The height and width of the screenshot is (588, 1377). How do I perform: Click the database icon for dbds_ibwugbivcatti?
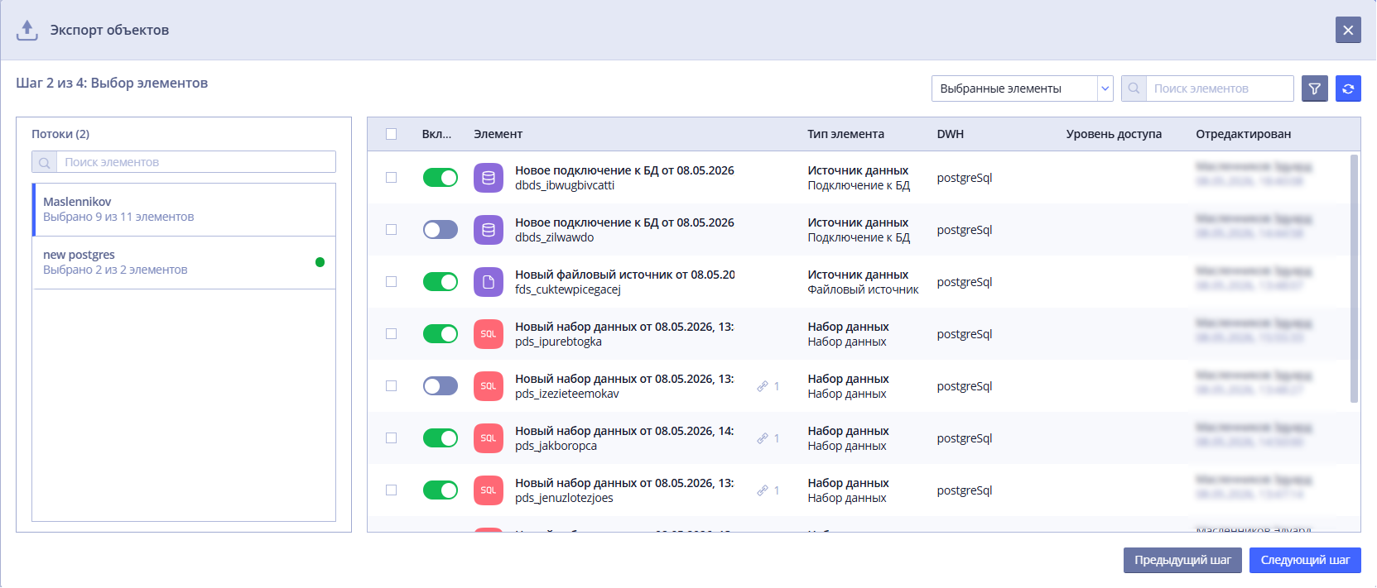[489, 178]
